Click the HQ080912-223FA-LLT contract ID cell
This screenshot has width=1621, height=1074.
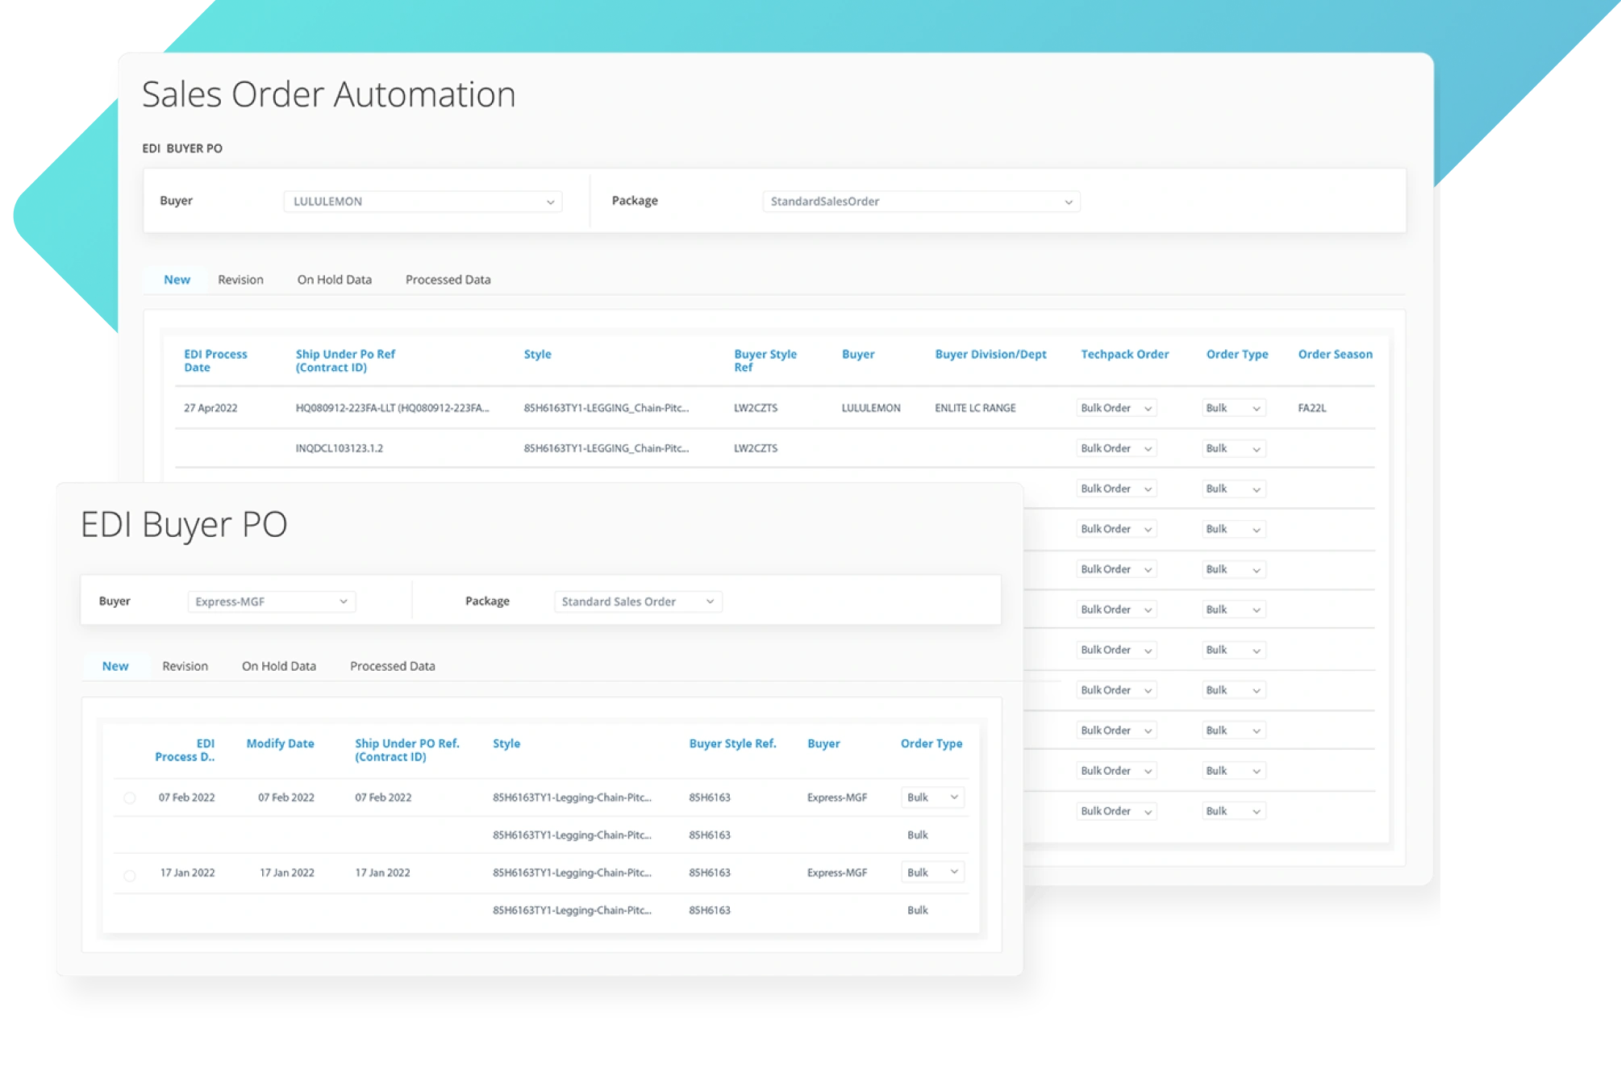pos(392,408)
